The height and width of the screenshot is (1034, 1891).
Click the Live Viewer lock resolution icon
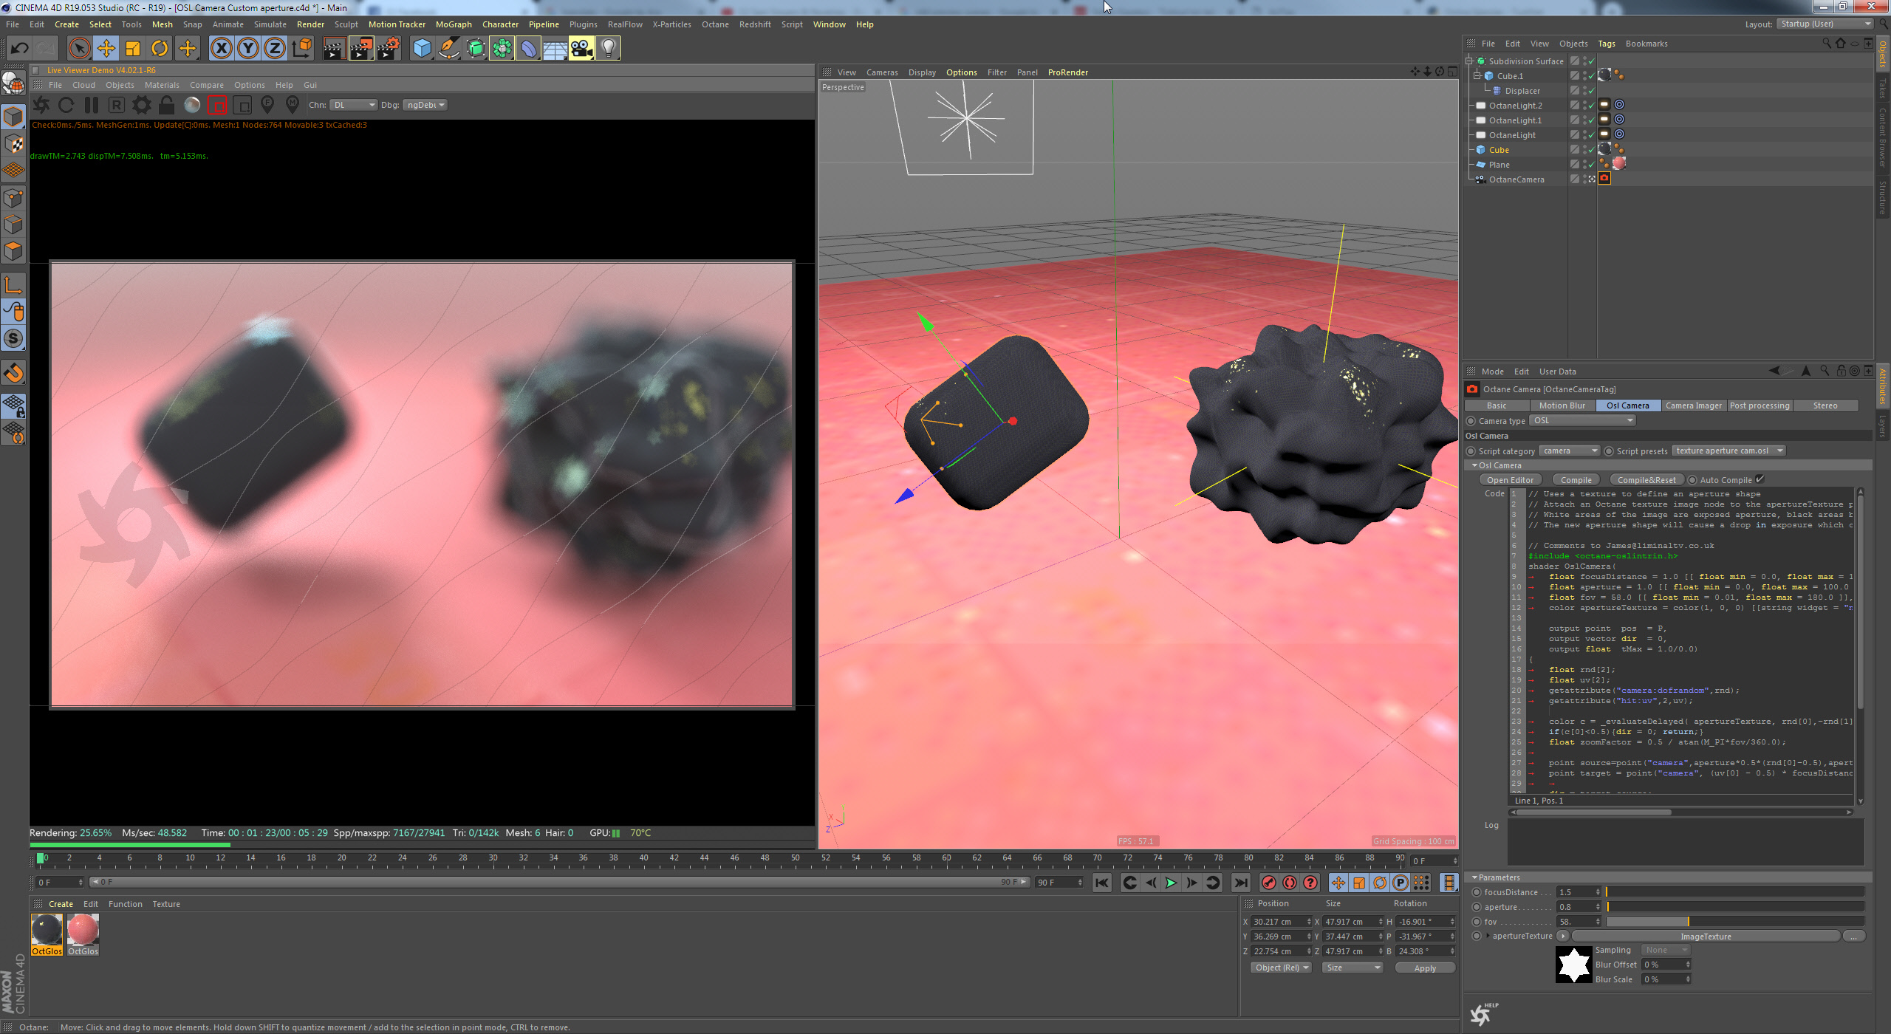pos(167,105)
